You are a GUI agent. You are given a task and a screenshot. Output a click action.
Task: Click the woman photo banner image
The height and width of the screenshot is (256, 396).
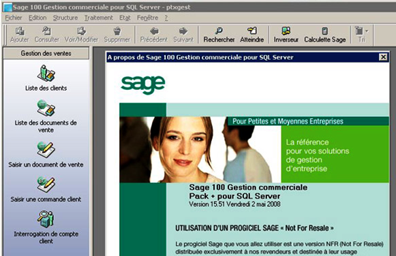tap(200, 150)
